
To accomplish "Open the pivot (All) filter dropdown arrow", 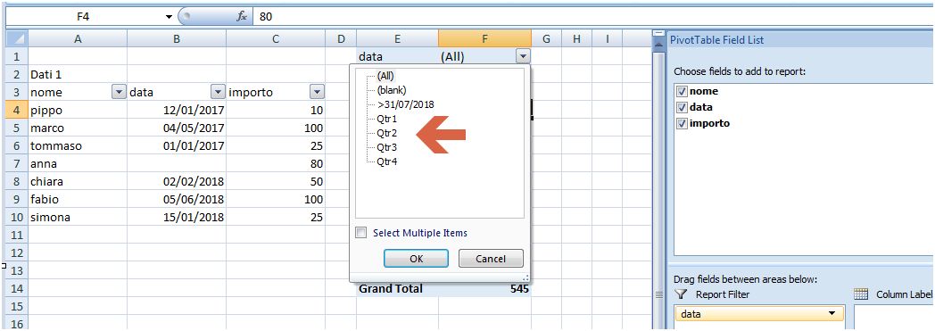I will [x=523, y=57].
